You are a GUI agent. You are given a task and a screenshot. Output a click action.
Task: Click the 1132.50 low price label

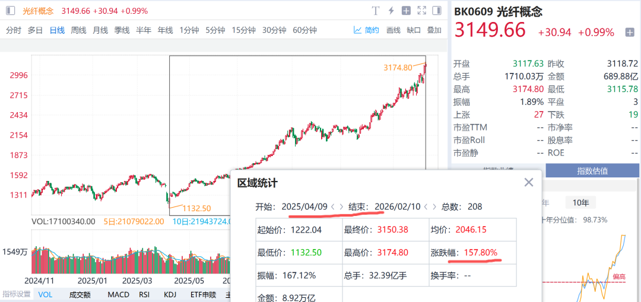(x=196, y=208)
